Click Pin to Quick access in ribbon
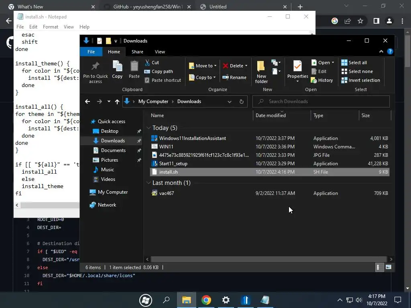 (96, 72)
